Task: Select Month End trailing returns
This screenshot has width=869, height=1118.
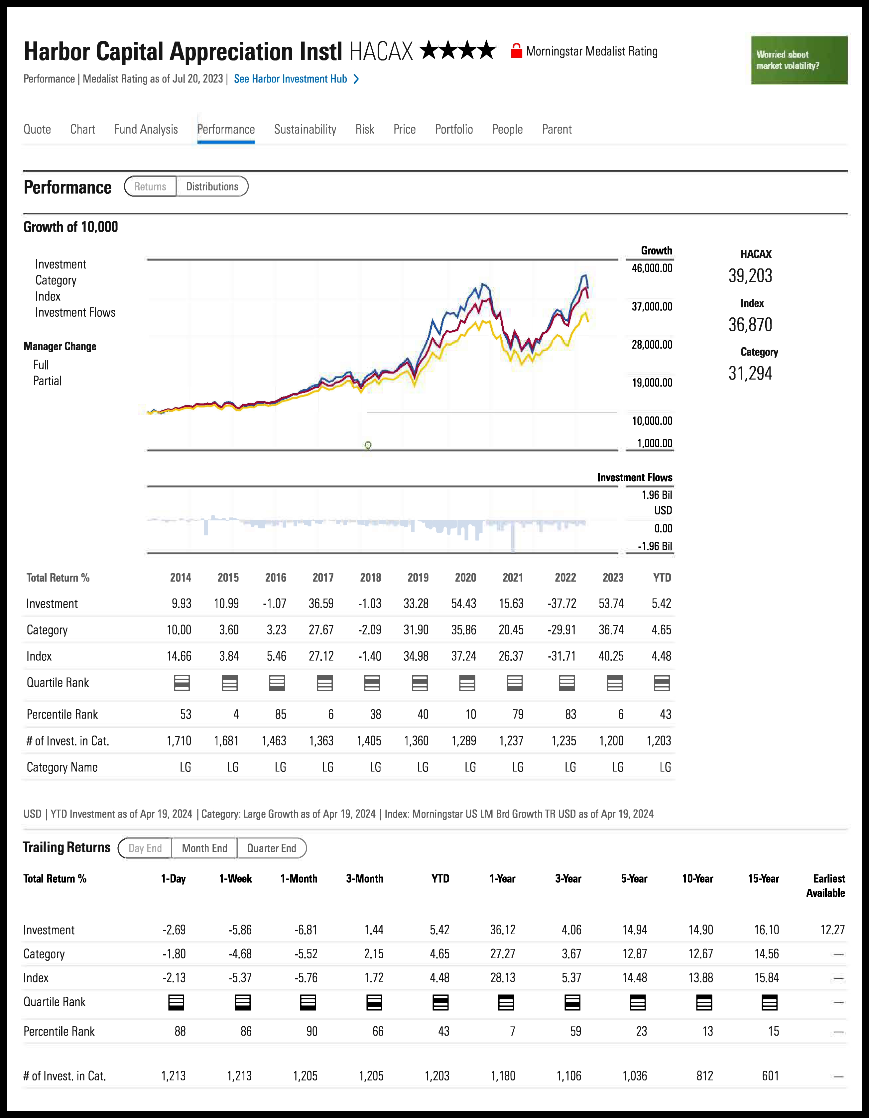Action: pyautogui.click(x=204, y=848)
